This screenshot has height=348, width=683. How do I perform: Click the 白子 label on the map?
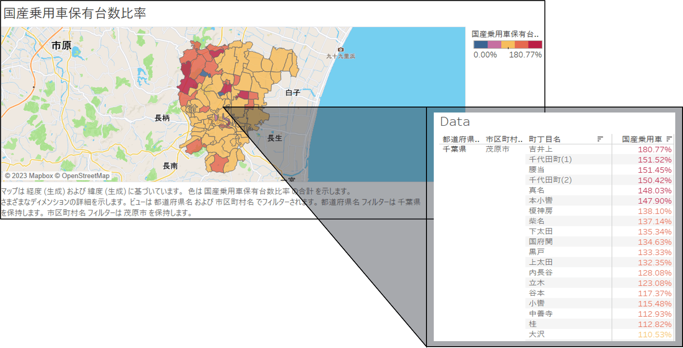[x=293, y=92]
